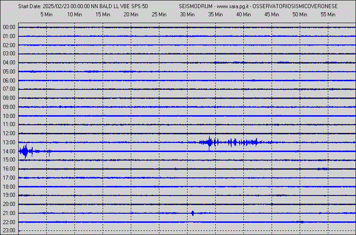Click the 06:00 hour label
This screenshot has height=235, width=356.
click(9, 81)
